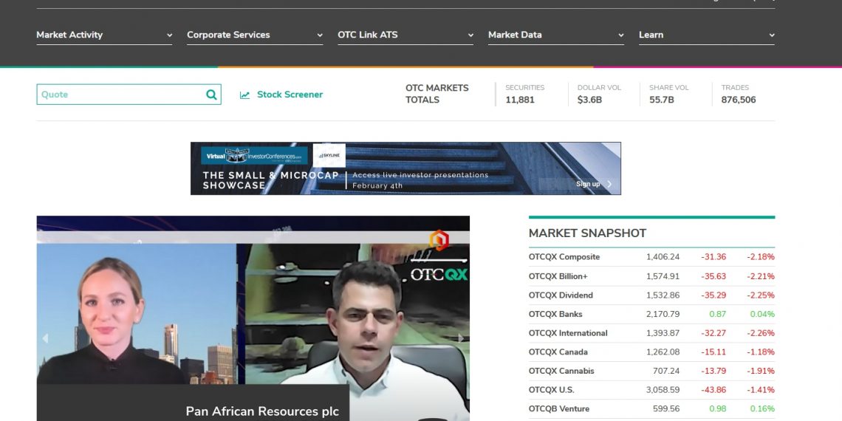This screenshot has height=421, width=842.
Task: Click the next slide arrow on carousel
Action: point(461,338)
